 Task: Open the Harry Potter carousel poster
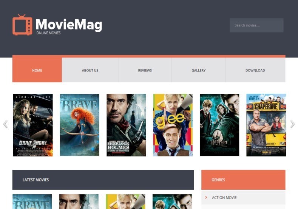[219, 125]
